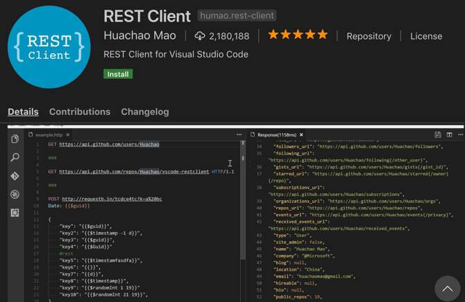Image resolution: width=465 pixels, height=302 pixels.
Task: Click the "followers_url" response line
Action: pyautogui.click(x=358, y=147)
